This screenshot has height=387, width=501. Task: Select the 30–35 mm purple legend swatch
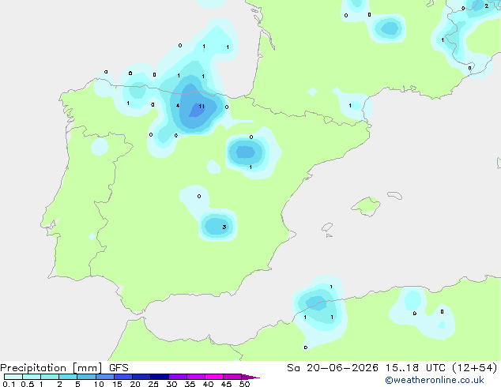pos(178,377)
